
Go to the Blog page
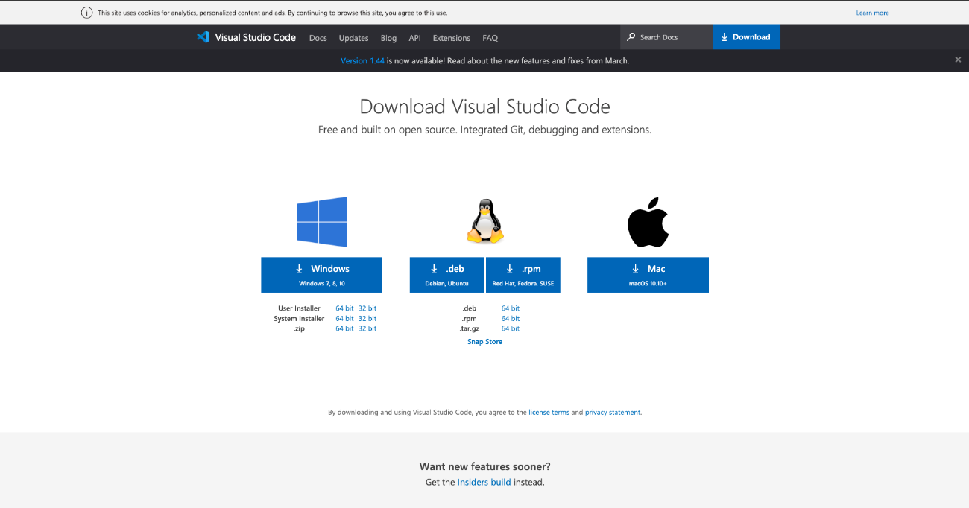pyautogui.click(x=388, y=38)
